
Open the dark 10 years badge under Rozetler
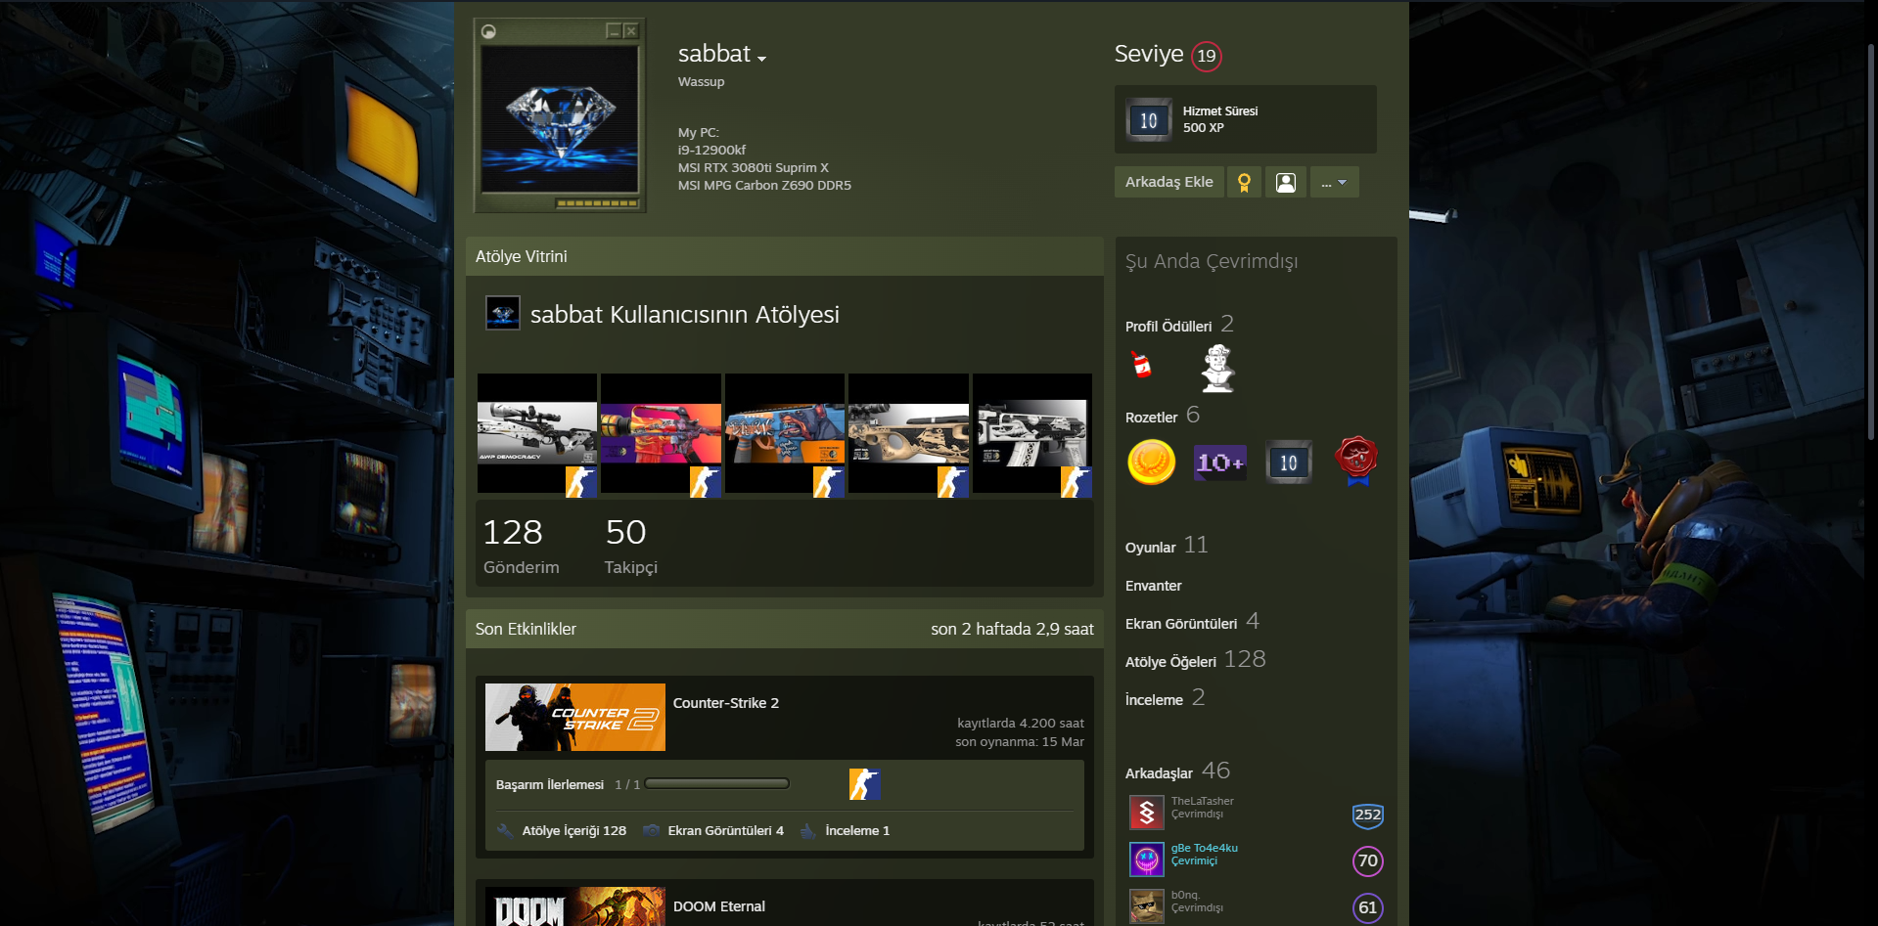1289,463
